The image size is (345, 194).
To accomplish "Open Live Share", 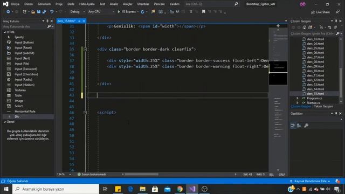I will (x=320, y=12).
